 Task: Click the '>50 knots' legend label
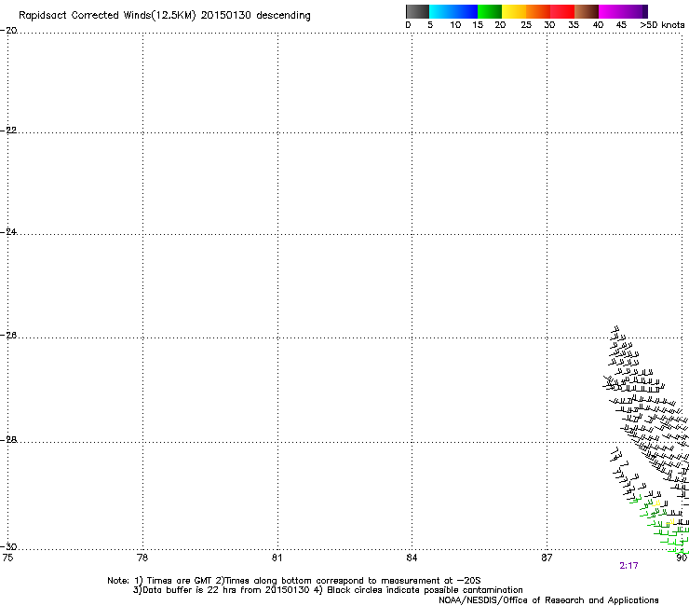(662, 25)
